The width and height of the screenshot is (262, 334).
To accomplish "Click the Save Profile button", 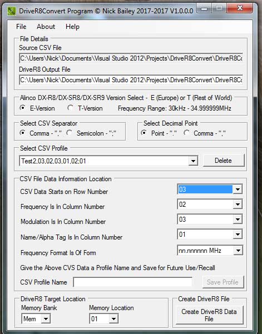I will click(223, 282).
